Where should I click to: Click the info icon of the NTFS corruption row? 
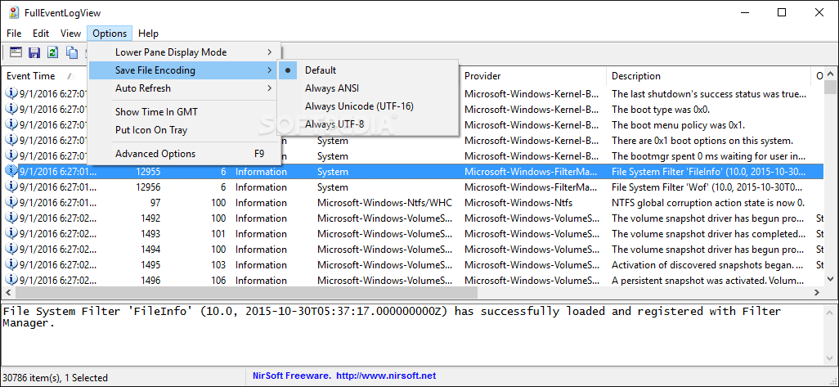point(11,202)
